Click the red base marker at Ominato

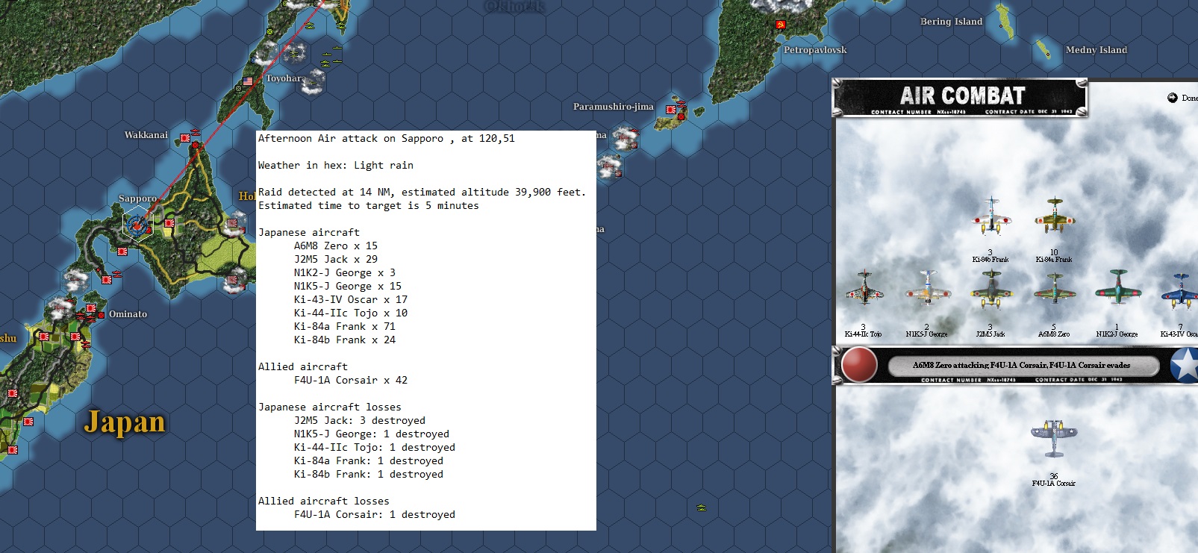click(x=102, y=315)
